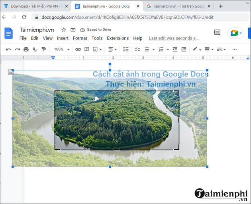This screenshot has height=204, width=251.
Task: Click the browser Forward arrow
Action: click(14, 17)
